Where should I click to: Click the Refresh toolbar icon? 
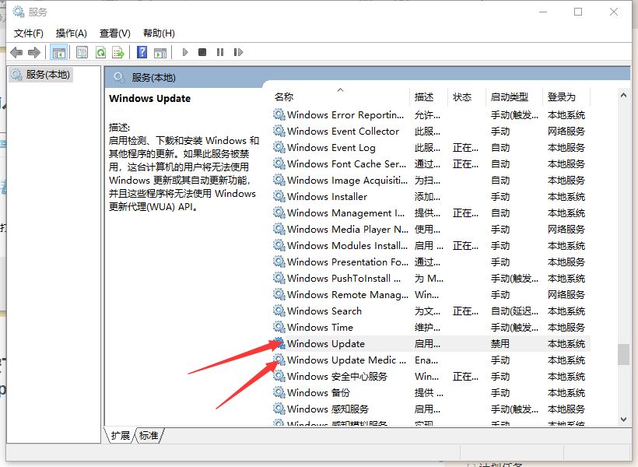[100, 52]
